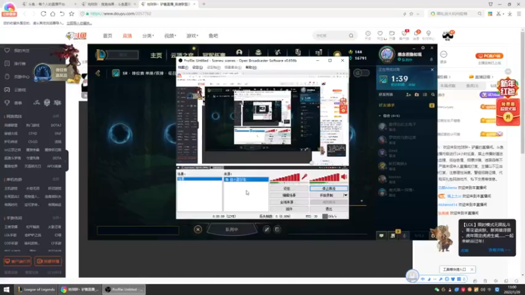Viewport: 525px width, 295px height.
Task: Toggle switch beside League queue header
Action: 361,73
